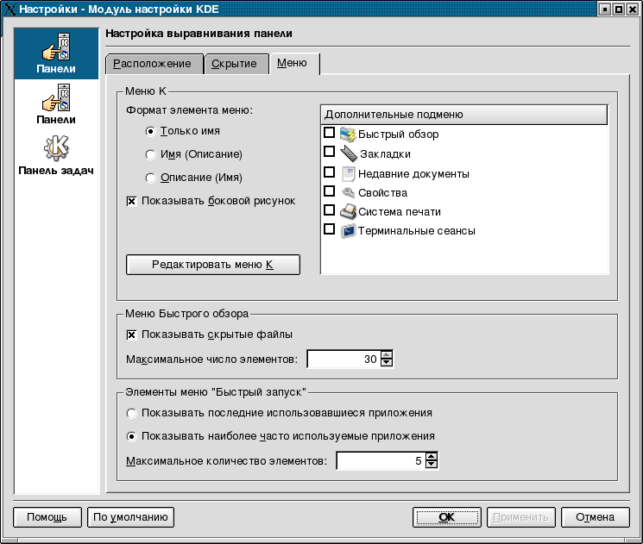This screenshot has width=643, height=544.
Task: Click the По умолчанию button
Action: pos(130,517)
